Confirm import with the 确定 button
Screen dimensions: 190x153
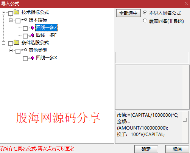146,149
